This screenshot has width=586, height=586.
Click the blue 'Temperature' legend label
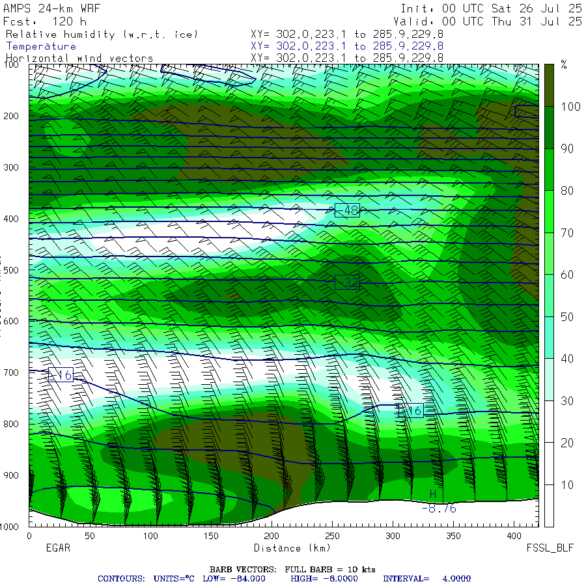point(41,46)
